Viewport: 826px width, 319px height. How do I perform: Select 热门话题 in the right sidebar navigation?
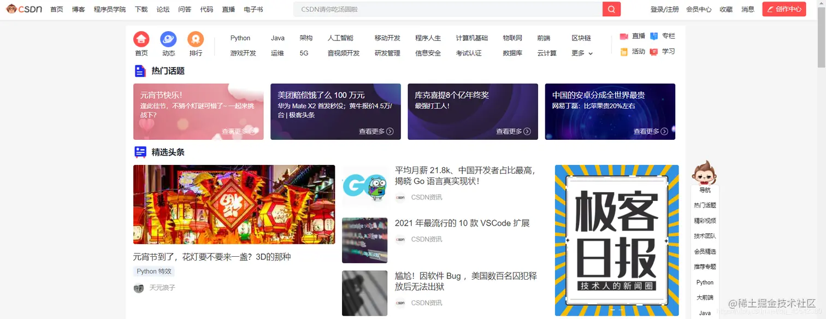[705, 205]
